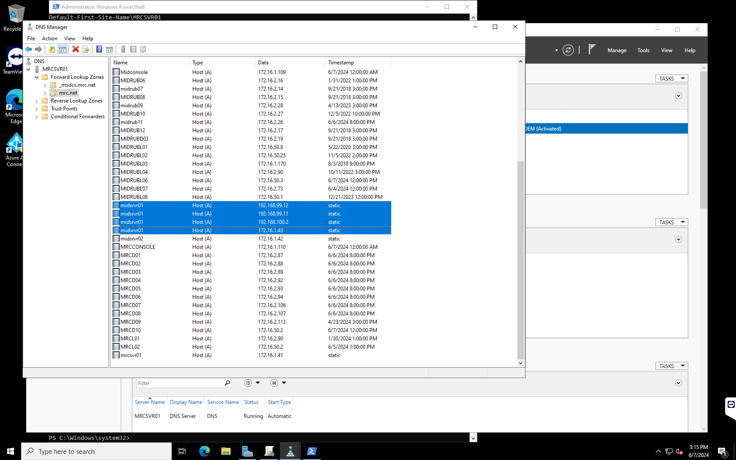Viewport: 736px width, 460px height.
Task: Click the Back navigation arrow in DNS toolbar
Action: (x=28, y=49)
